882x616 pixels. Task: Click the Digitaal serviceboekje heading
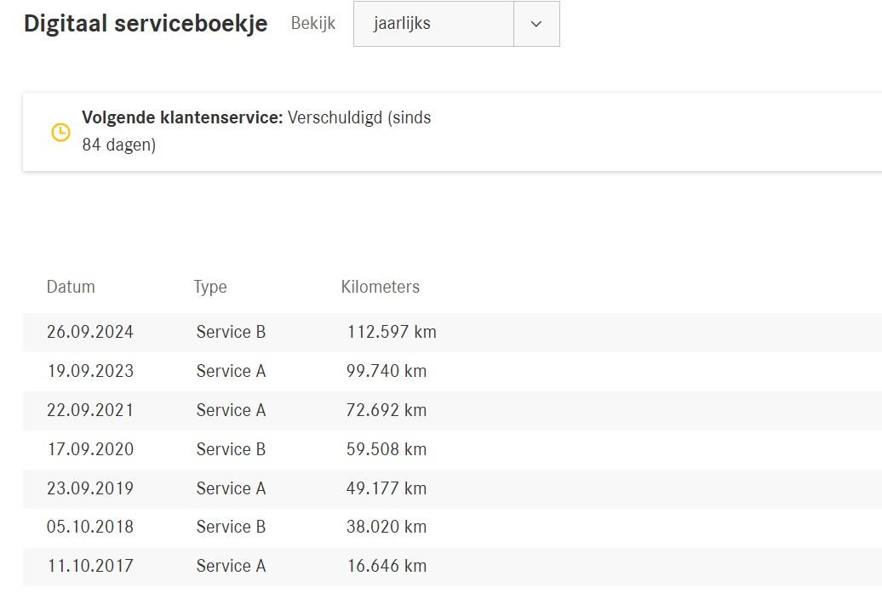(146, 24)
